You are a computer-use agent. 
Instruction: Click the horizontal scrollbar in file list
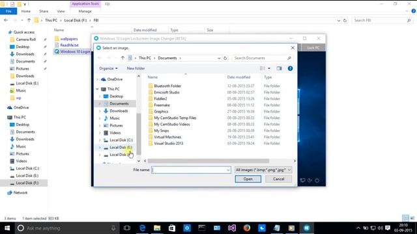click(x=208, y=161)
